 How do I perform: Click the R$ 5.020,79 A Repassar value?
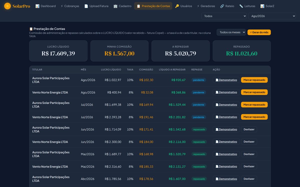[x=180, y=54]
